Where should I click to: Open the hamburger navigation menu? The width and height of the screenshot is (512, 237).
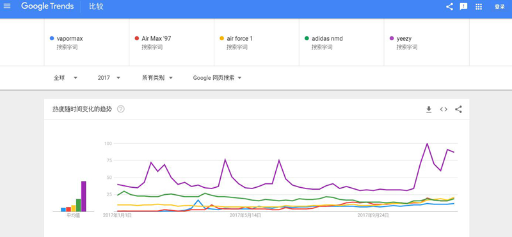7,6
